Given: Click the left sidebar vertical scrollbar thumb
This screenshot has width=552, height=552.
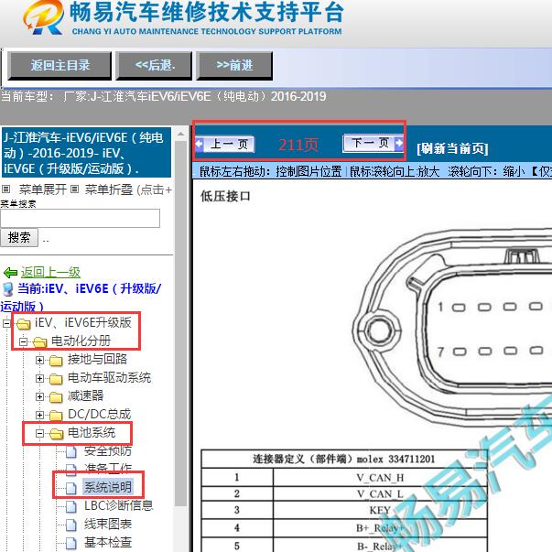Looking at the screenshot, I should click(180, 323).
